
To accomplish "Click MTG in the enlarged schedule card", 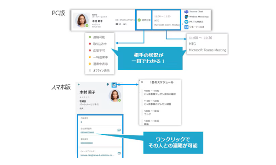I will (192, 44).
